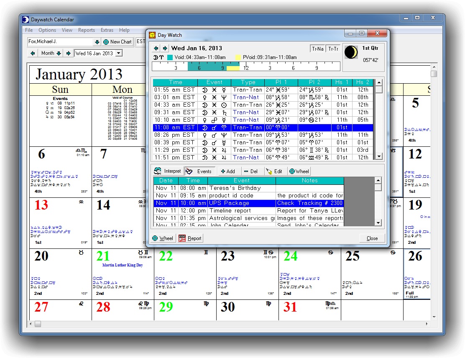Viewport: 465px width, 358px height.
Task: Expand the Month view dropdown
Action: (x=59, y=53)
